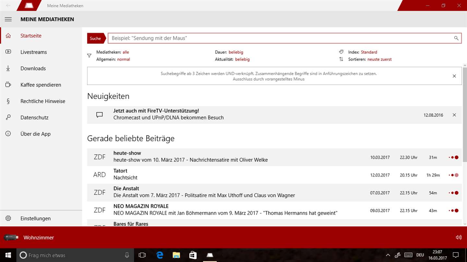467x262 pixels.
Task: Change the Index value 'Standard'
Action: click(369, 52)
